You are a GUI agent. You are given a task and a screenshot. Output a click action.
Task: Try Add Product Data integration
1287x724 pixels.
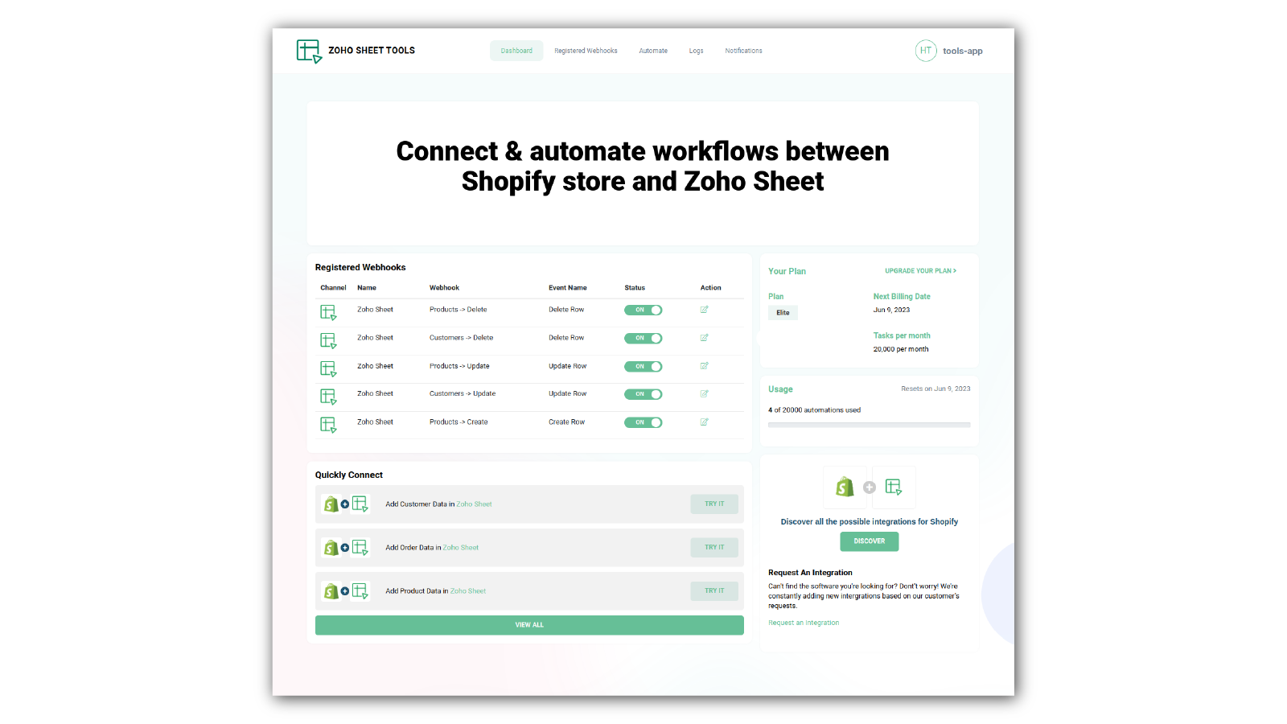pyautogui.click(x=714, y=591)
